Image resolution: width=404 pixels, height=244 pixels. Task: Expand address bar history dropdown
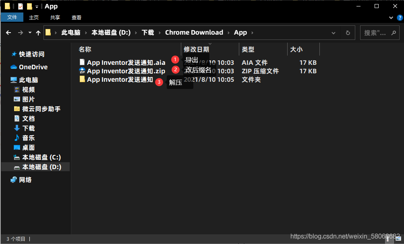[x=334, y=33]
